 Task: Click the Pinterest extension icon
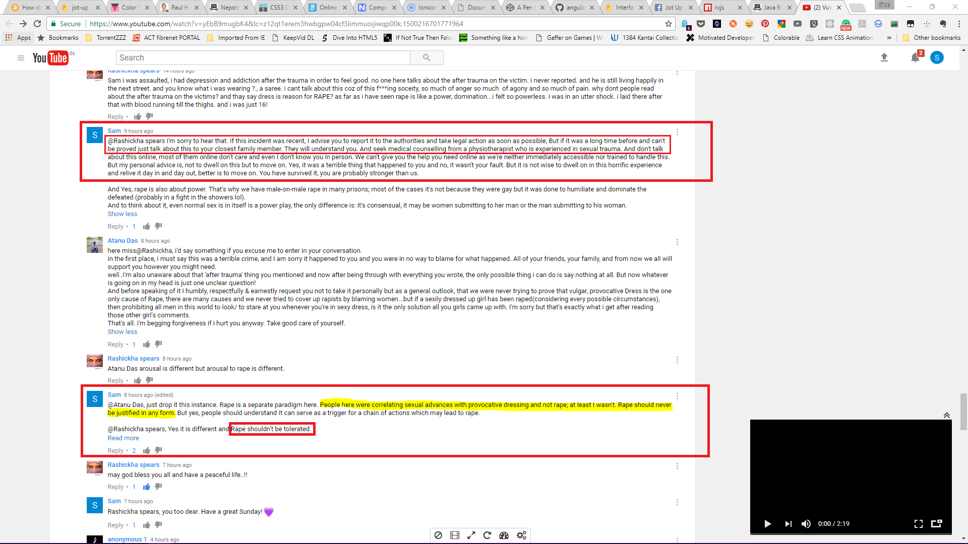pos(765,24)
